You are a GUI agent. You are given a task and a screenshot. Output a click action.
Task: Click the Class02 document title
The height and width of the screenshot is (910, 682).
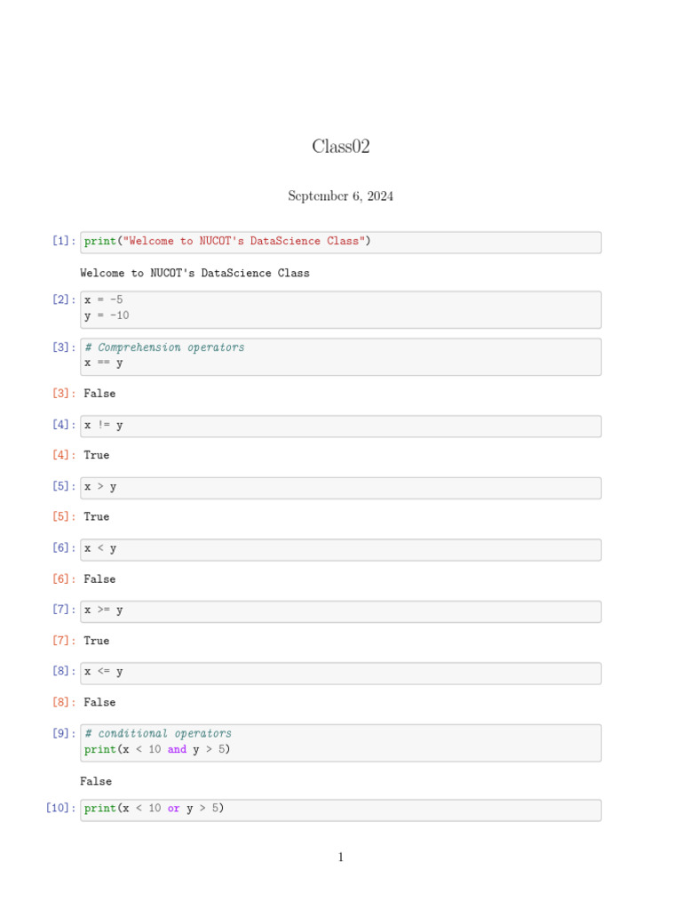click(x=340, y=147)
